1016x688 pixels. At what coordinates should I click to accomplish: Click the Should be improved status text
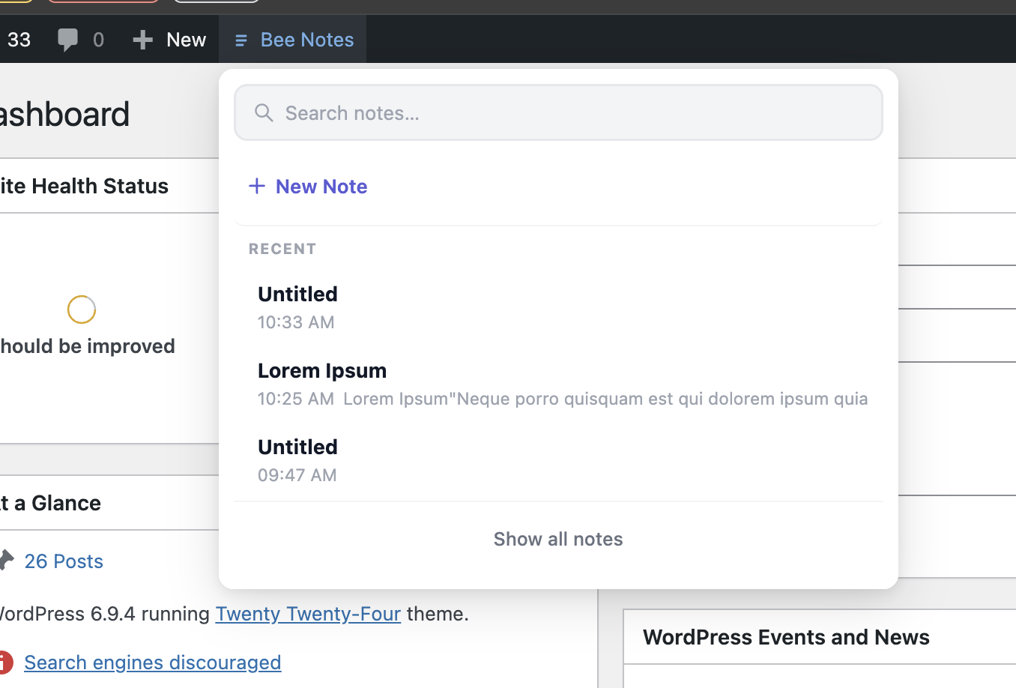tap(87, 346)
